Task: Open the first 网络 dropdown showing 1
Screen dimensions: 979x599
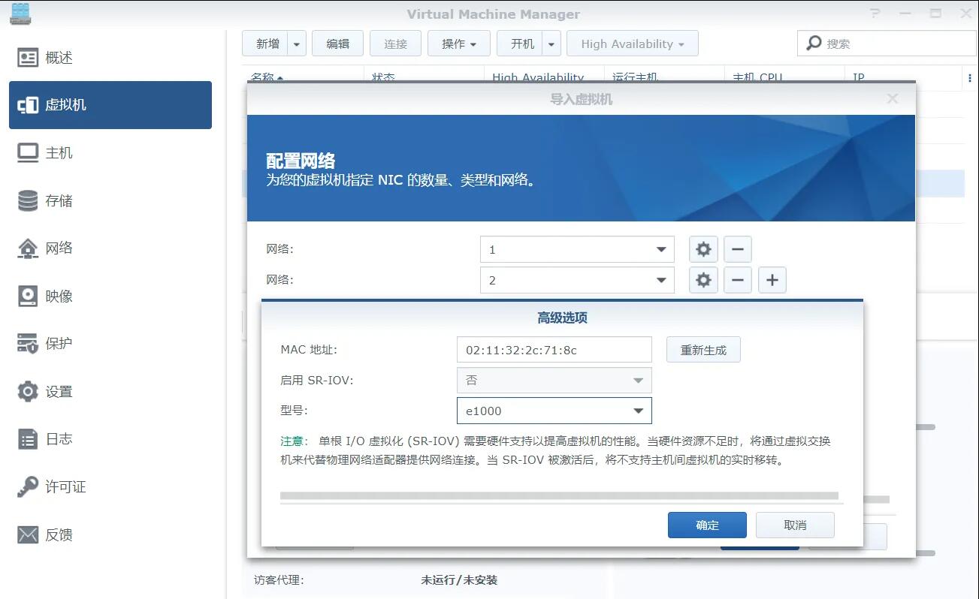Action: click(660, 249)
